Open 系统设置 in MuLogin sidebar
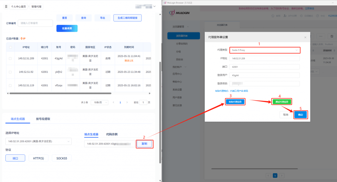 (177, 90)
